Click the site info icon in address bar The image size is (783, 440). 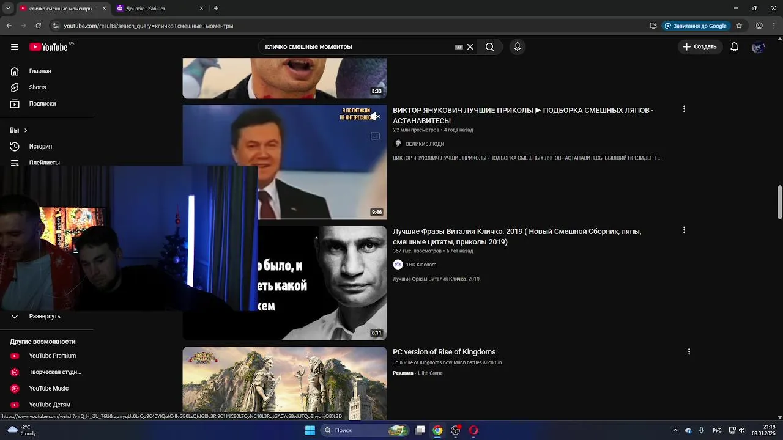56,26
